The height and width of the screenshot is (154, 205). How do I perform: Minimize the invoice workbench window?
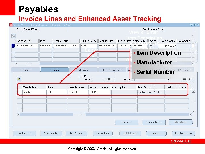(x=192, y=25)
